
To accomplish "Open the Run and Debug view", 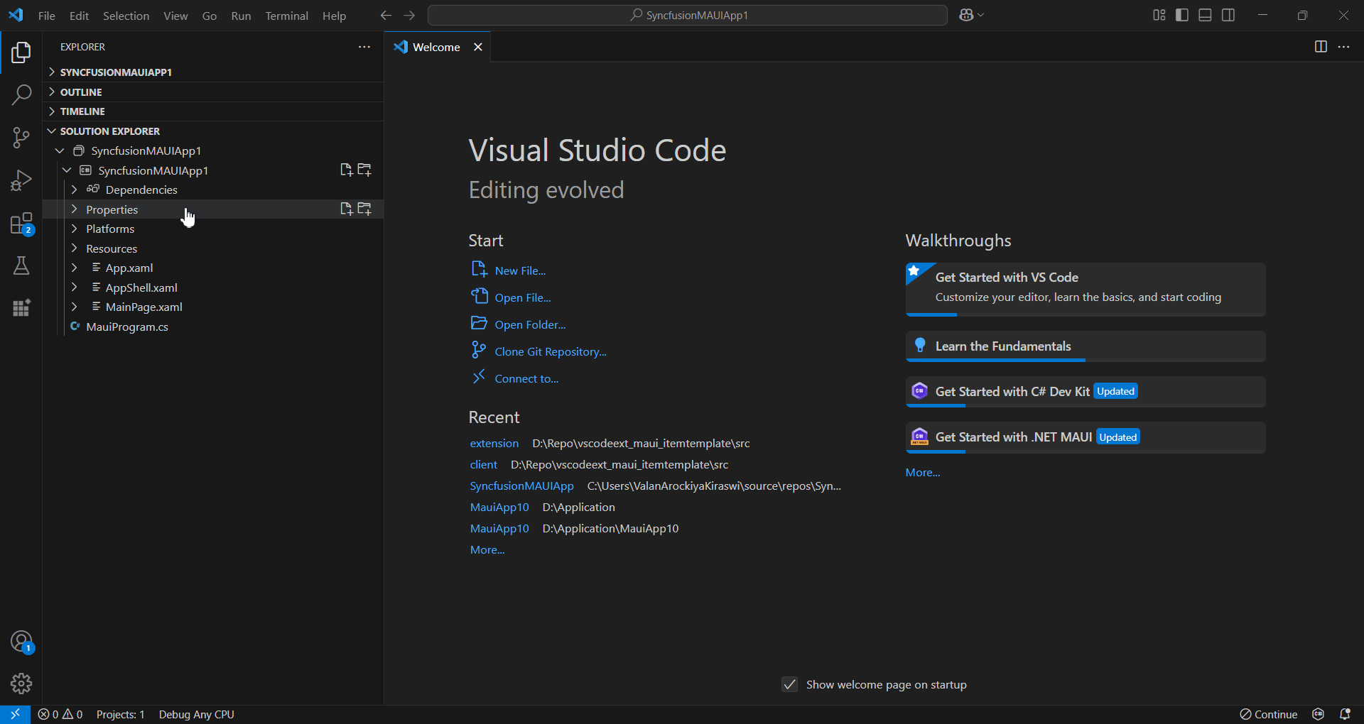I will (x=21, y=180).
